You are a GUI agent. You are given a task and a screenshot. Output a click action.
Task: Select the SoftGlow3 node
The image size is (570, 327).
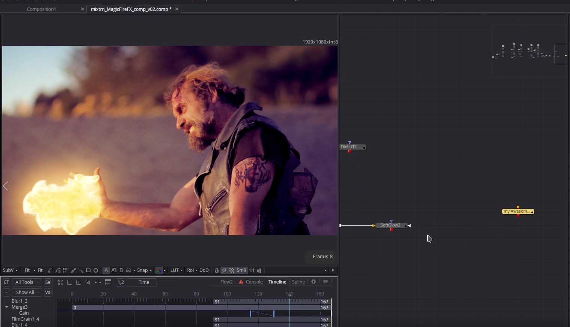pyautogui.click(x=391, y=225)
